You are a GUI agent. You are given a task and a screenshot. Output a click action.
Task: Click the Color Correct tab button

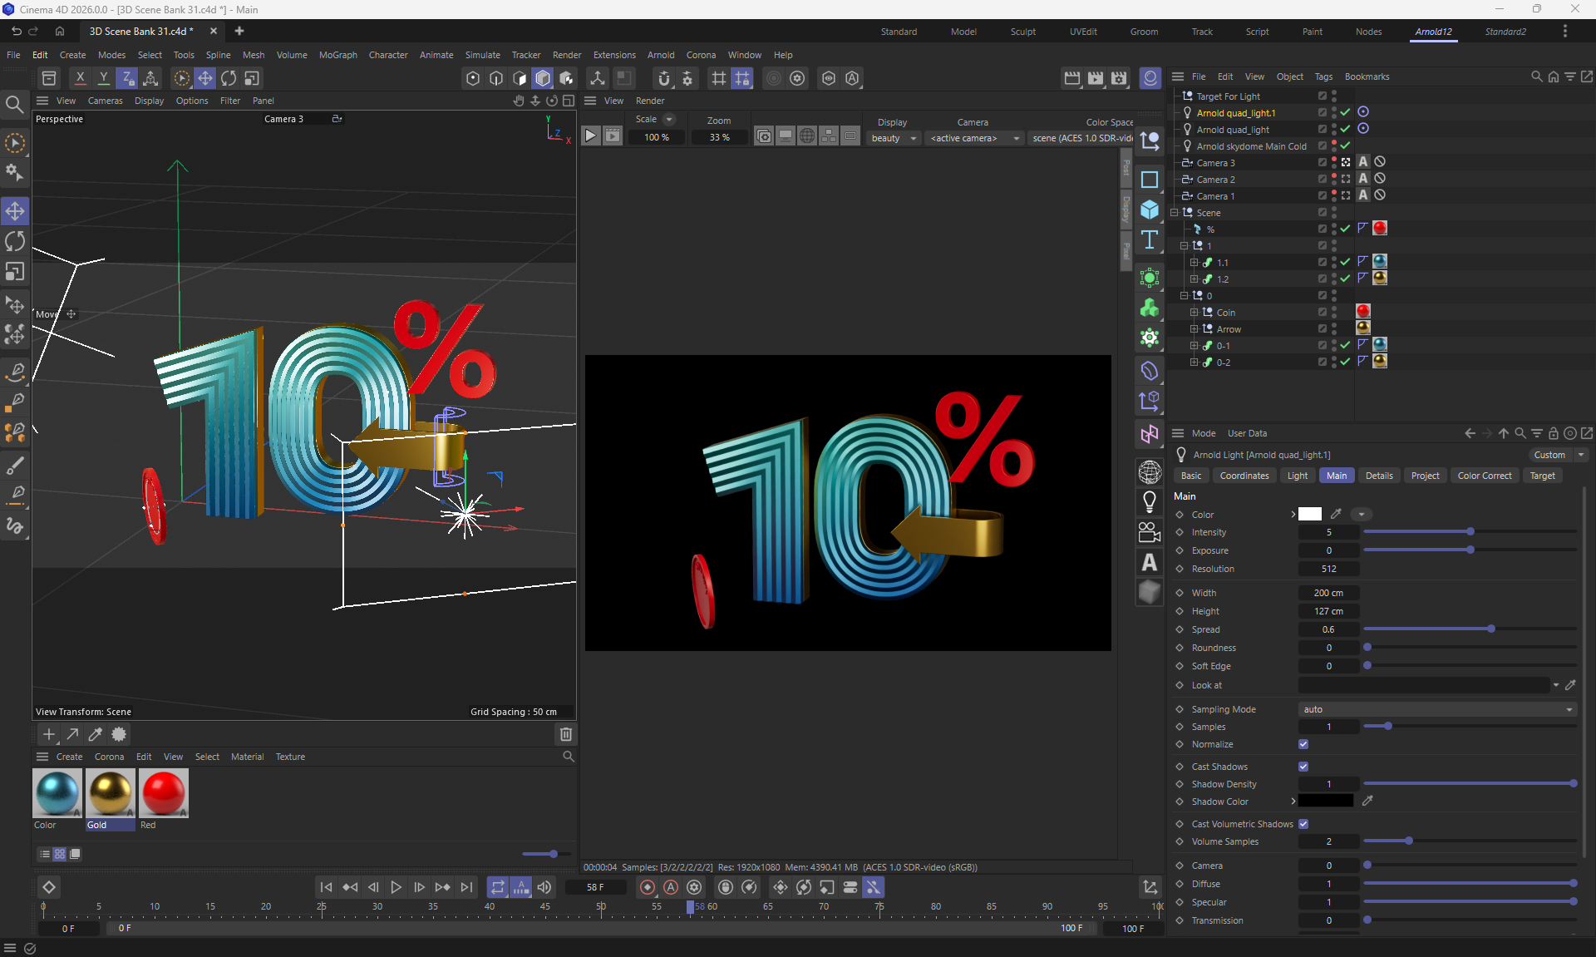(x=1484, y=476)
